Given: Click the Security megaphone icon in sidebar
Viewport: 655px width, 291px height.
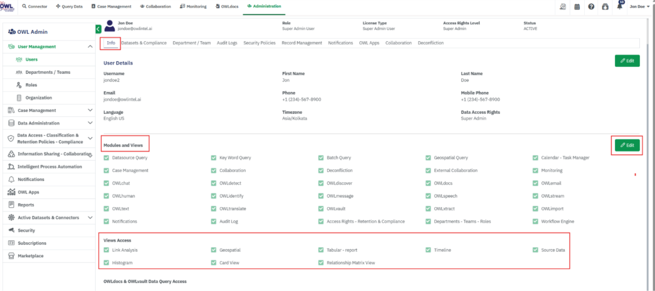Looking at the screenshot, I should point(12,230).
